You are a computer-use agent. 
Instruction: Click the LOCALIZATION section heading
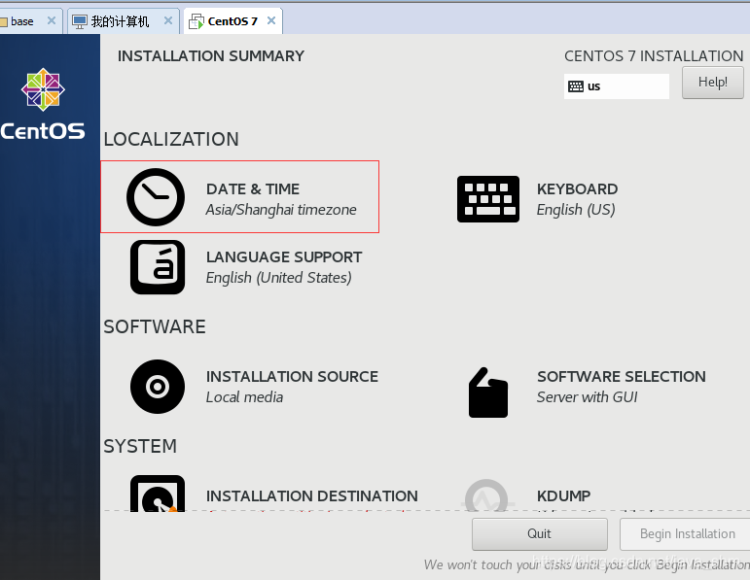pos(171,140)
